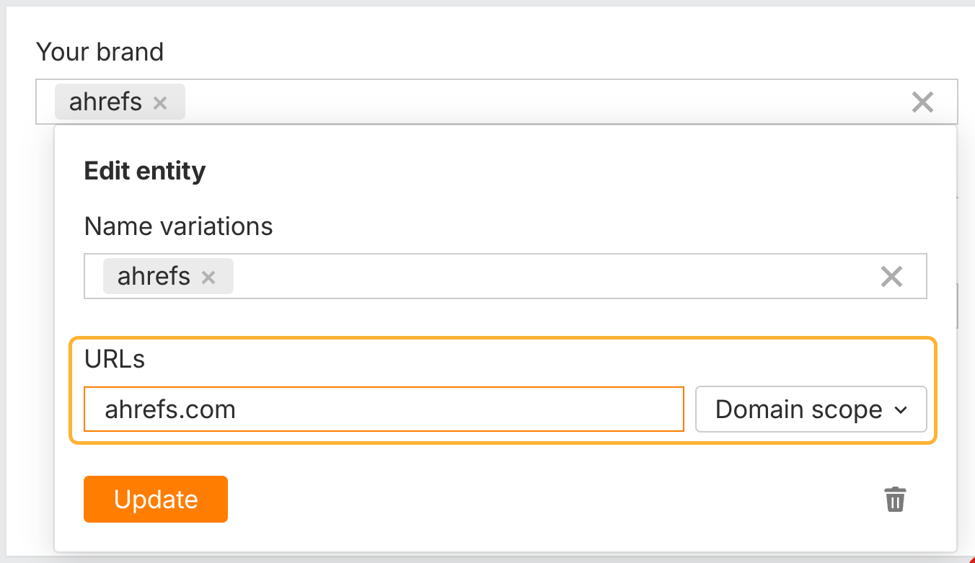
Task: Select the ahrefs.com URL input field
Action: pos(382,409)
